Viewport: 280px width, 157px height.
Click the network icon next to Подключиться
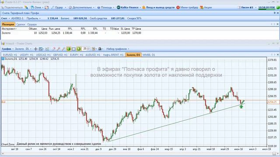pyautogui.click(x=26, y=7)
